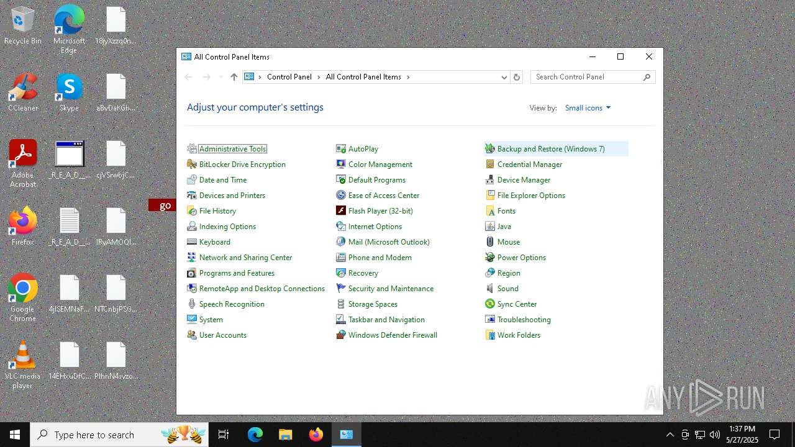Screen dimensions: 795x447
Task: Open the Color Management icon
Action: coord(341,165)
